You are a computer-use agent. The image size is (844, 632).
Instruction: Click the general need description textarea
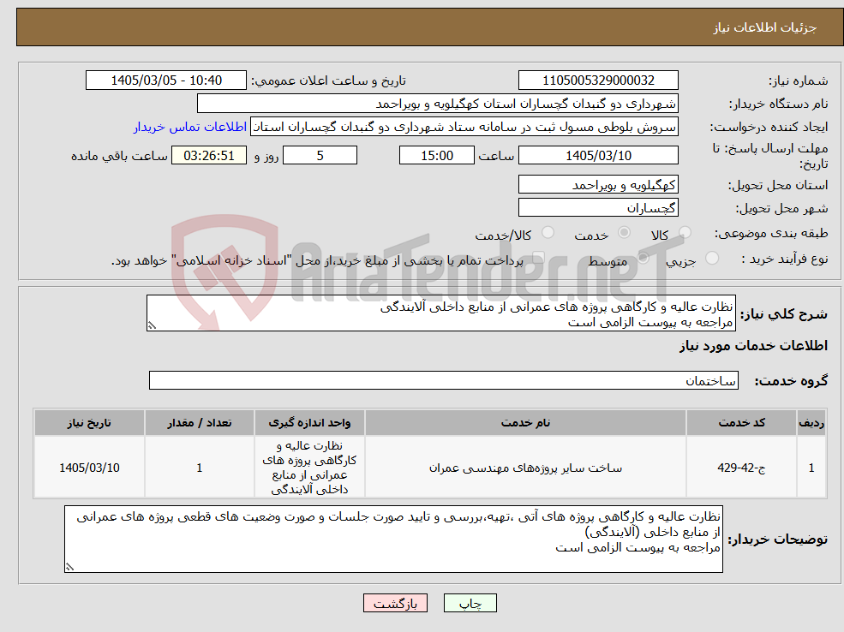(x=440, y=313)
